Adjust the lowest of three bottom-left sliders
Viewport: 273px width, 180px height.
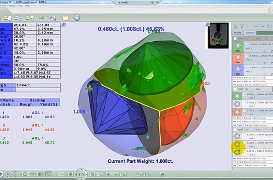[14, 176]
